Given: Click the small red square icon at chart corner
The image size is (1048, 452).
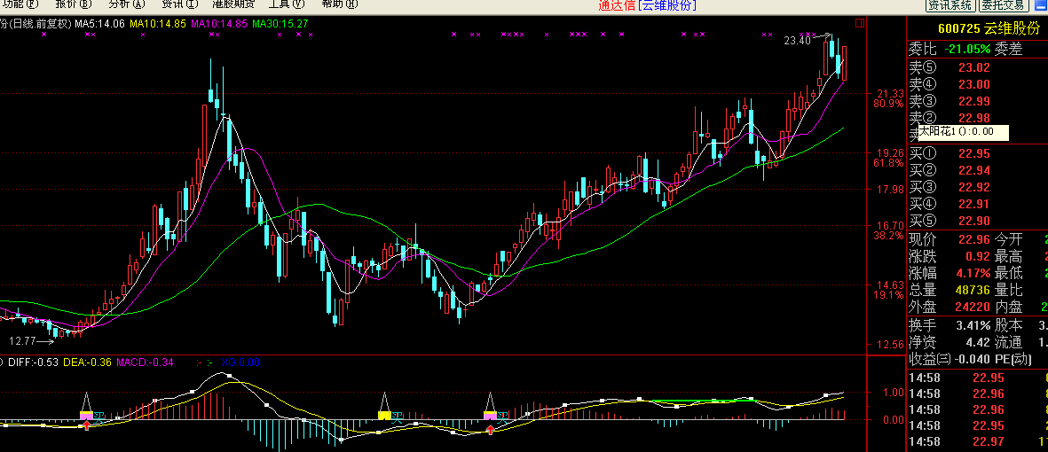Looking at the screenshot, I should pyautogui.click(x=858, y=23).
